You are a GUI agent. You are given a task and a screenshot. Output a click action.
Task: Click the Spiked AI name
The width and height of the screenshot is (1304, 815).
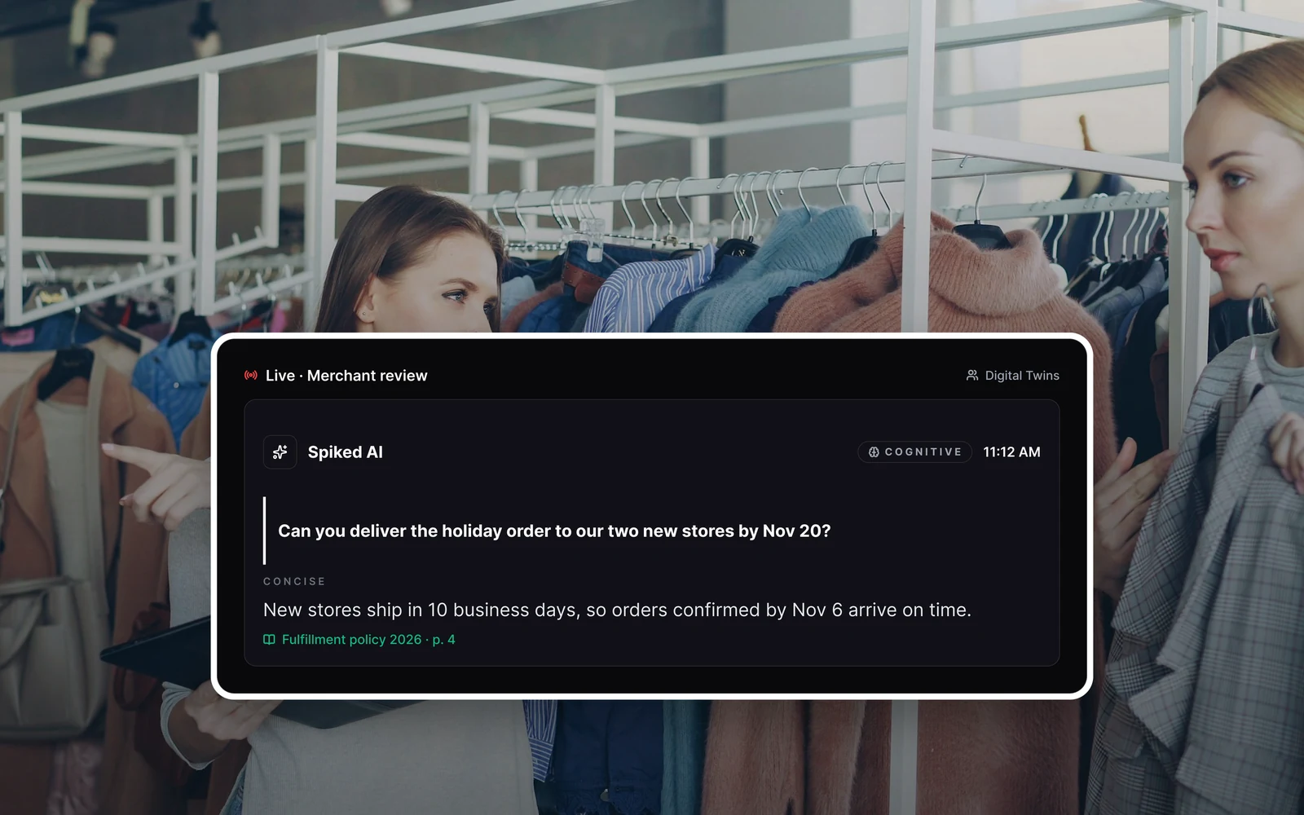click(x=346, y=452)
